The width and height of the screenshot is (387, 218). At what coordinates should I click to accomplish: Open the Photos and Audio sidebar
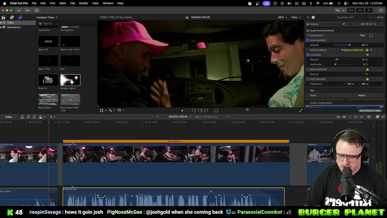coord(12,18)
